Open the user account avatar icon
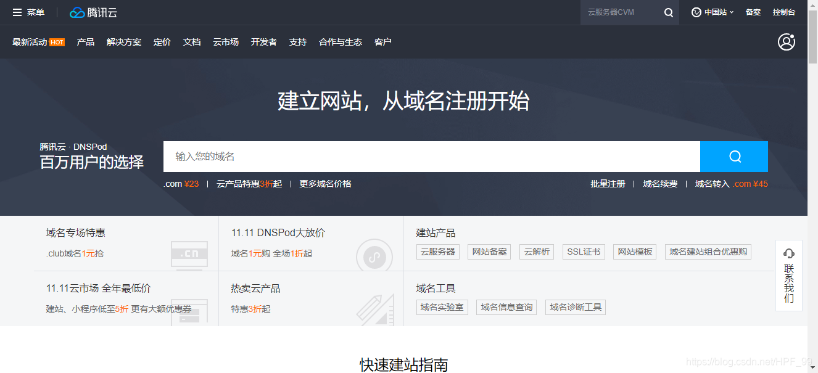 pos(786,41)
